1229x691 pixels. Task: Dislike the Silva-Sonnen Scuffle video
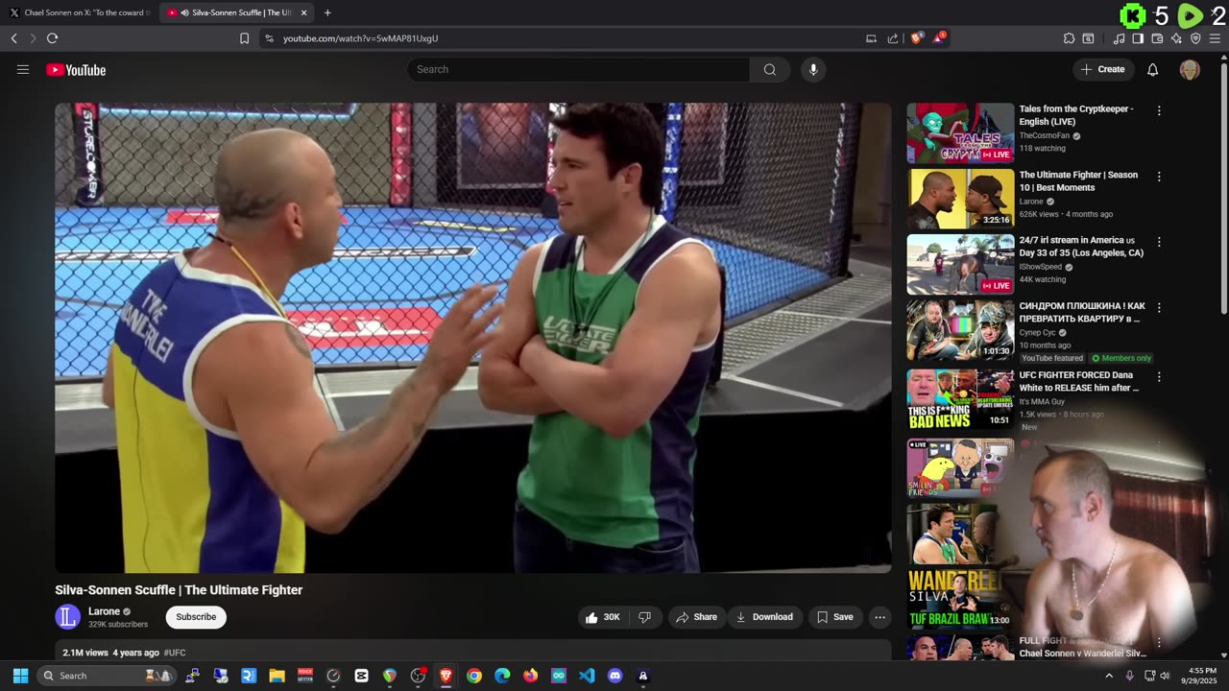(x=645, y=617)
